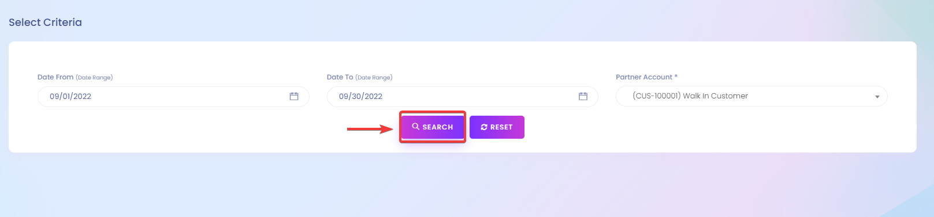934x217 pixels.
Task: Click the (Date Range) hint beside Date To
Action: tap(374, 78)
